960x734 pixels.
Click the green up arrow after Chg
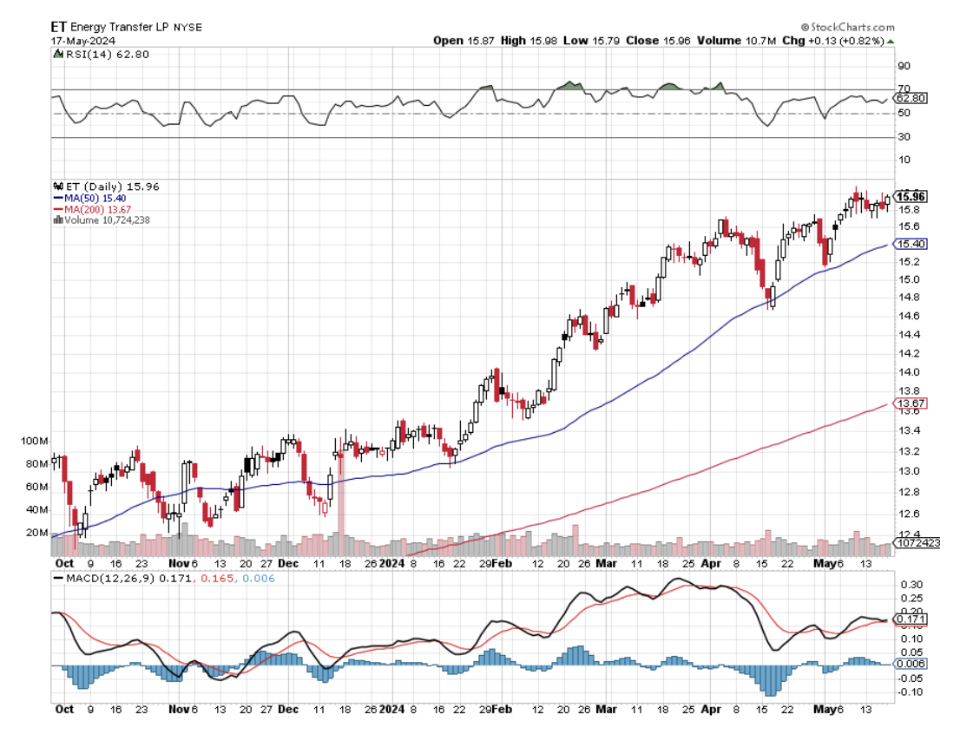891,41
